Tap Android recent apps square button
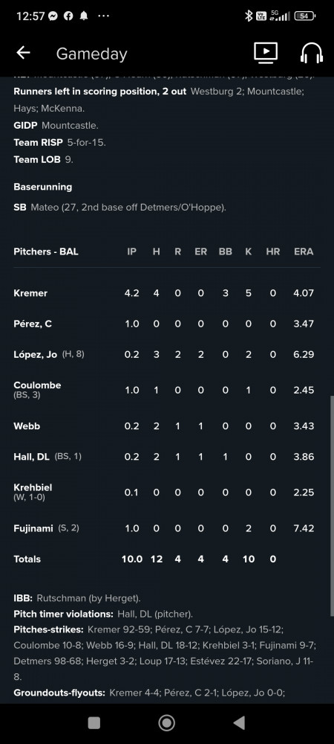 pos(94,722)
